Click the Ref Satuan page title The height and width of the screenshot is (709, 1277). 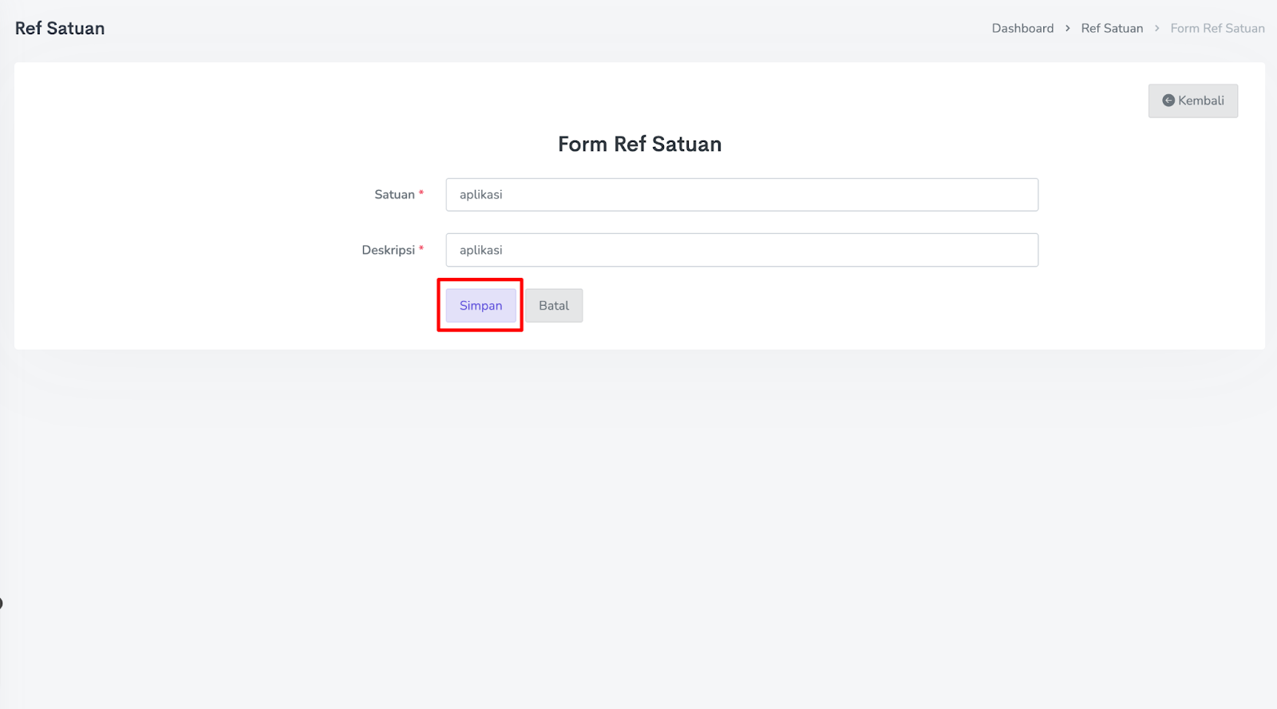tap(60, 29)
